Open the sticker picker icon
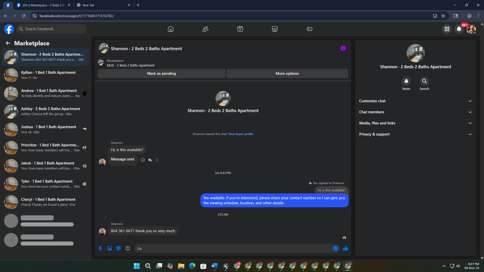This screenshot has width=484, height=272. coord(118,248)
